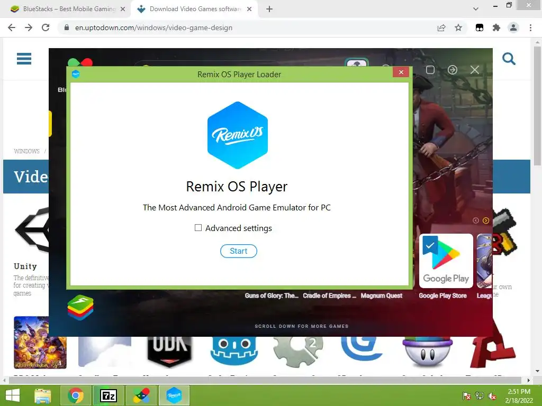Open the UDK app icon
Image resolution: width=542 pixels, height=406 pixels.
coord(169,352)
